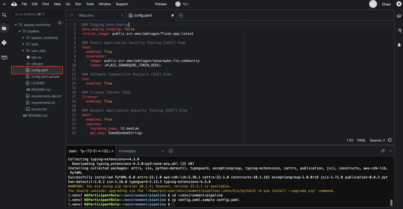Close the Immediate tab

[x=163, y=151]
